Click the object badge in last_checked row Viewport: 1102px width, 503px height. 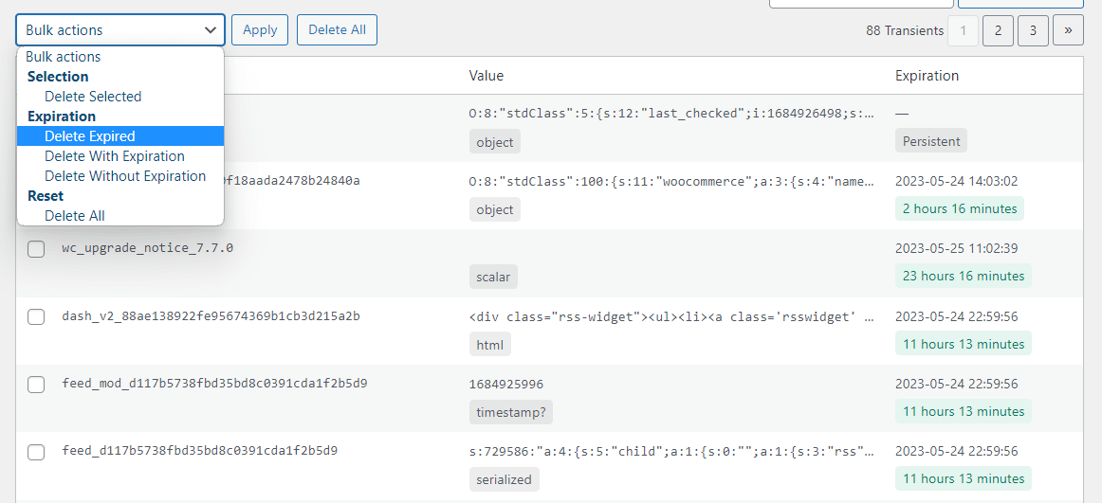point(495,142)
